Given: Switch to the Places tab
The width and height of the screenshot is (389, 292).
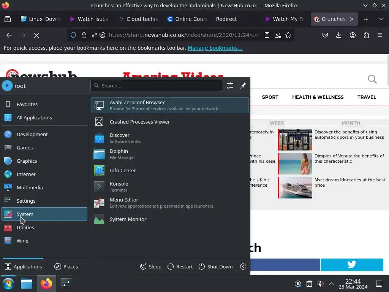Looking at the screenshot, I should point(66,267).
